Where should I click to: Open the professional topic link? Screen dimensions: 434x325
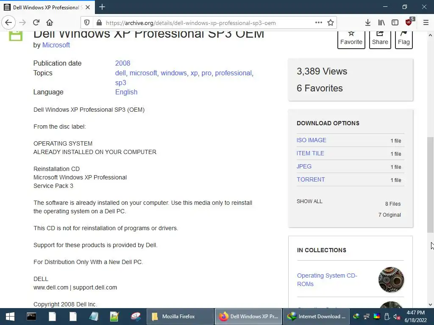pos(234,73)
